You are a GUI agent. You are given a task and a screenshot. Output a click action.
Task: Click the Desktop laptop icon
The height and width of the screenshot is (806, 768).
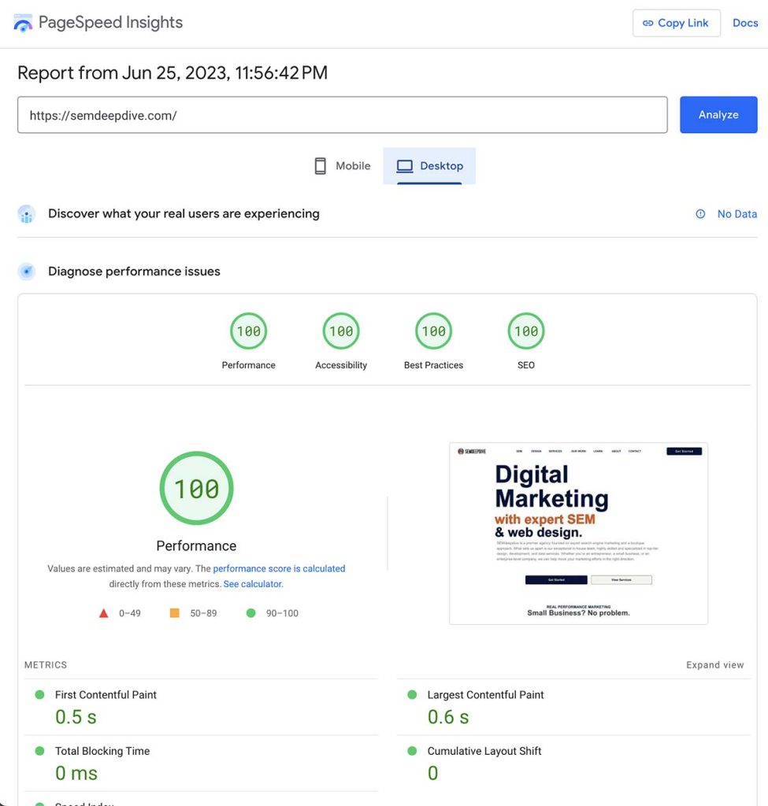[x=405, y=166]
